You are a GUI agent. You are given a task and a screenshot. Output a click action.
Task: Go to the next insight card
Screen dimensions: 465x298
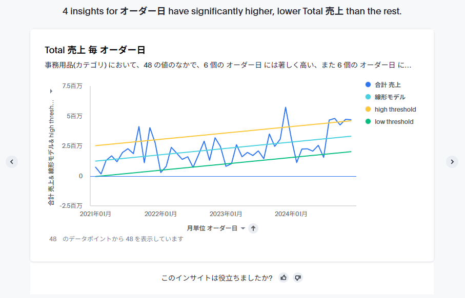click(x=452, y=161)
